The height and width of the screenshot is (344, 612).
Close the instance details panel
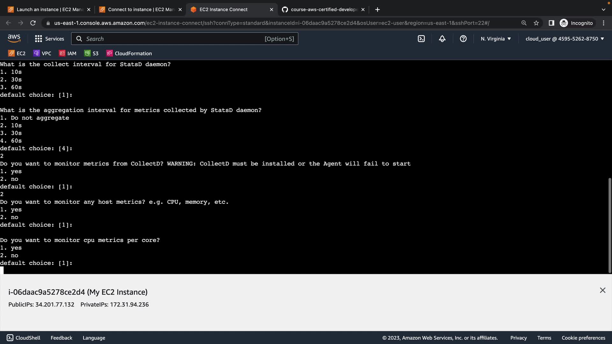(602, 290)
